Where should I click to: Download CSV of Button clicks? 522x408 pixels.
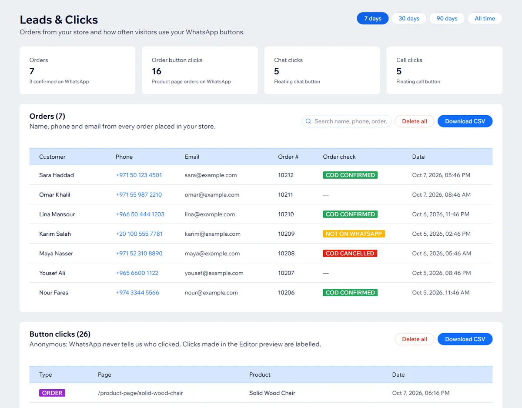click(x=465, y=339)
